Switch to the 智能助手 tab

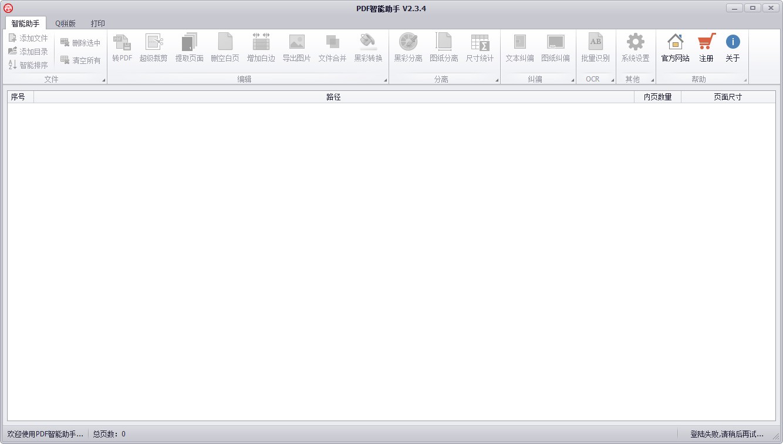[25, 23]
